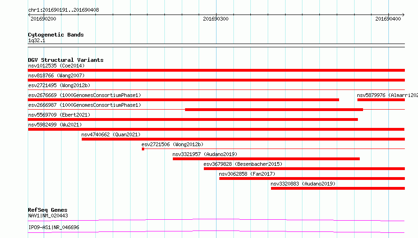Viewport: 418px width, 238px height.
Task: Select the nsv818766 red variant bar
Action: tap(216, 80)
